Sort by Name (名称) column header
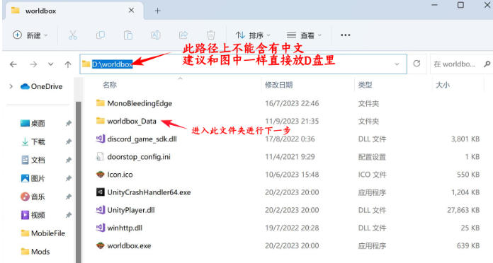The width and height of the screenshot is (493, 263). click(110, 85)
